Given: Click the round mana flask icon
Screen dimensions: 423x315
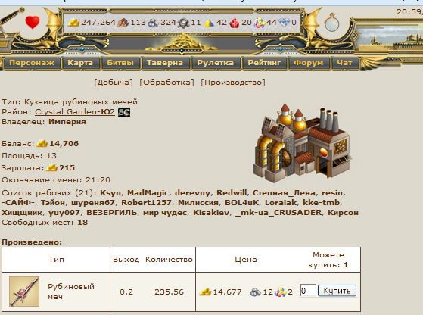Looking at the screenshot, I should point(332,23).
